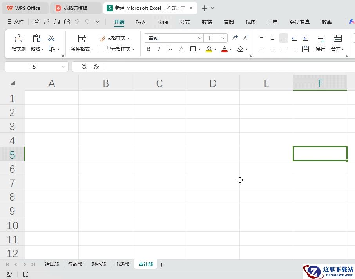The width and height of the screenshot is (355, 279).
Task: Click the borders grid icon
Action: (x=193, y=49)
